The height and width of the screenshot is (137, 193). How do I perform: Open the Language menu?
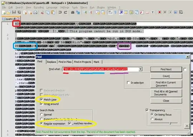point(52,8)
